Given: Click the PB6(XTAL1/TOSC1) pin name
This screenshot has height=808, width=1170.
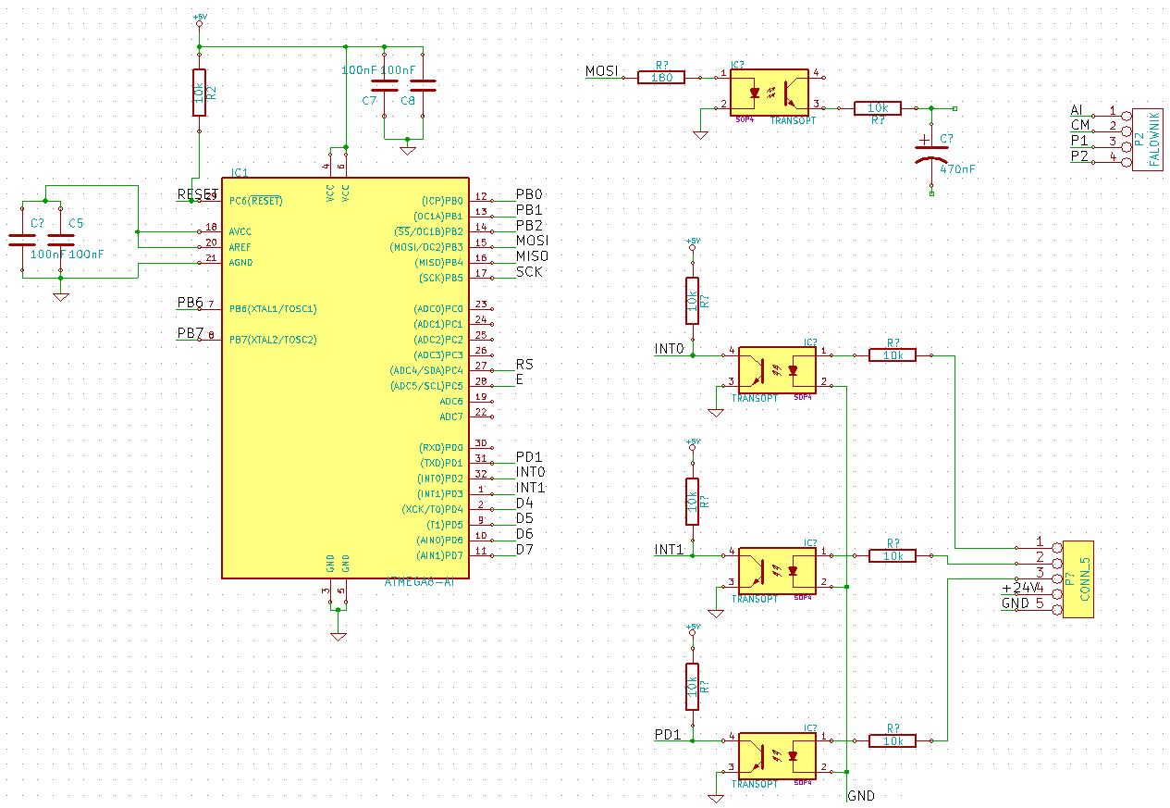Looking at the screenshot, I should [x=273, y=308].
